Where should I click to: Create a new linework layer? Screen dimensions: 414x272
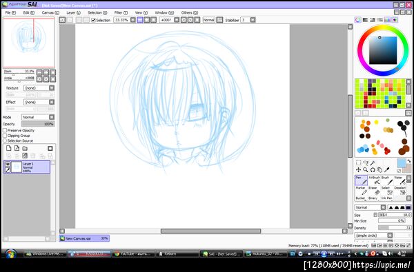coord(17,148)
